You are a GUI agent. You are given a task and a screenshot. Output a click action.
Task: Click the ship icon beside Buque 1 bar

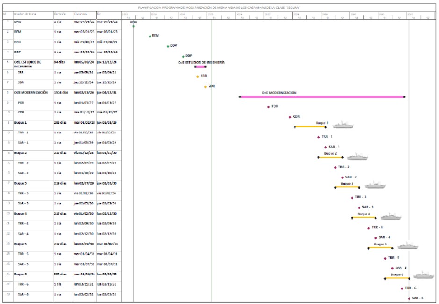(x=343, y=125)
